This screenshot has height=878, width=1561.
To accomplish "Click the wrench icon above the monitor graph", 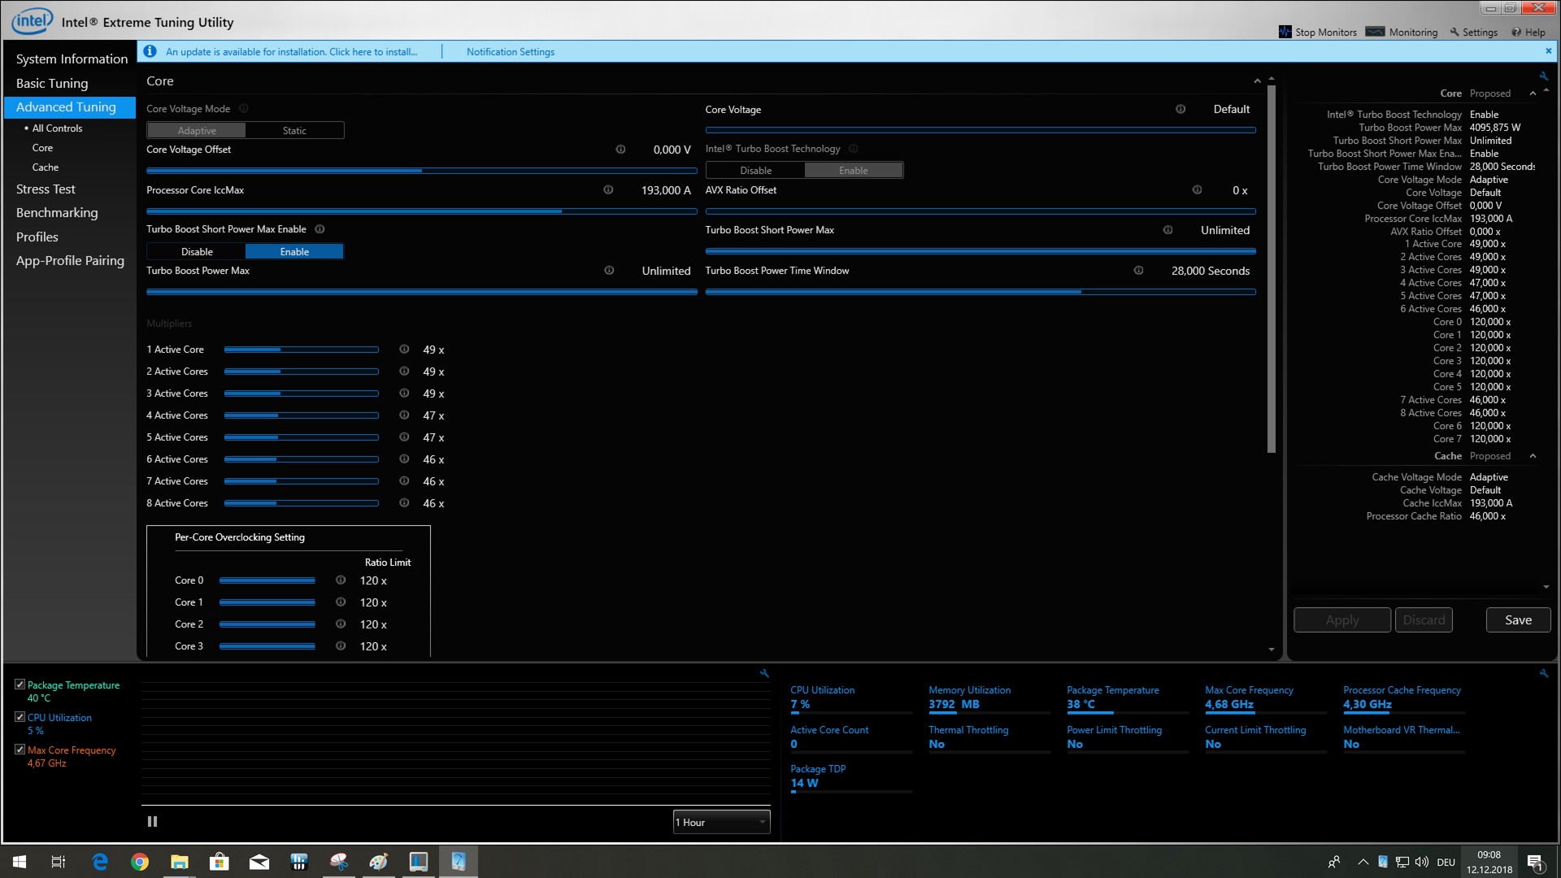I will coord(764,673).
